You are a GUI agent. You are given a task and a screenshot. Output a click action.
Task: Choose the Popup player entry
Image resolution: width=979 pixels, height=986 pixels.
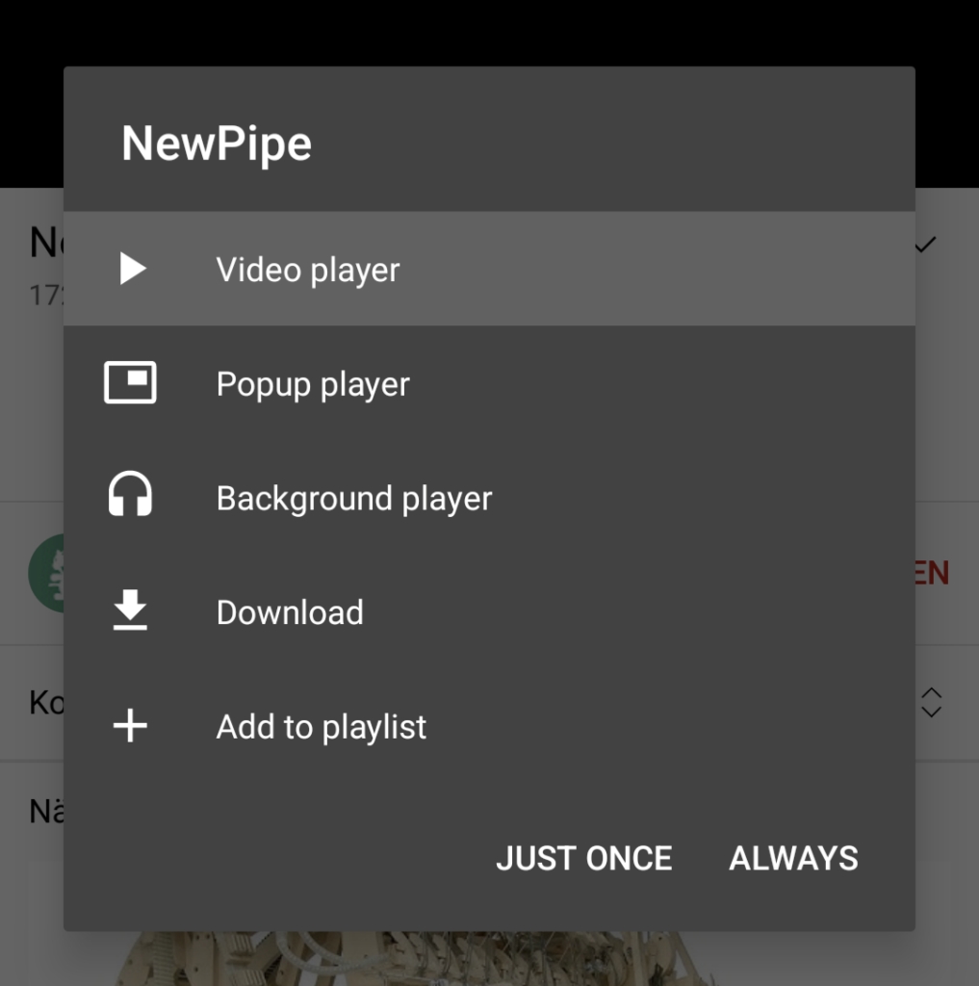[313, 384]
